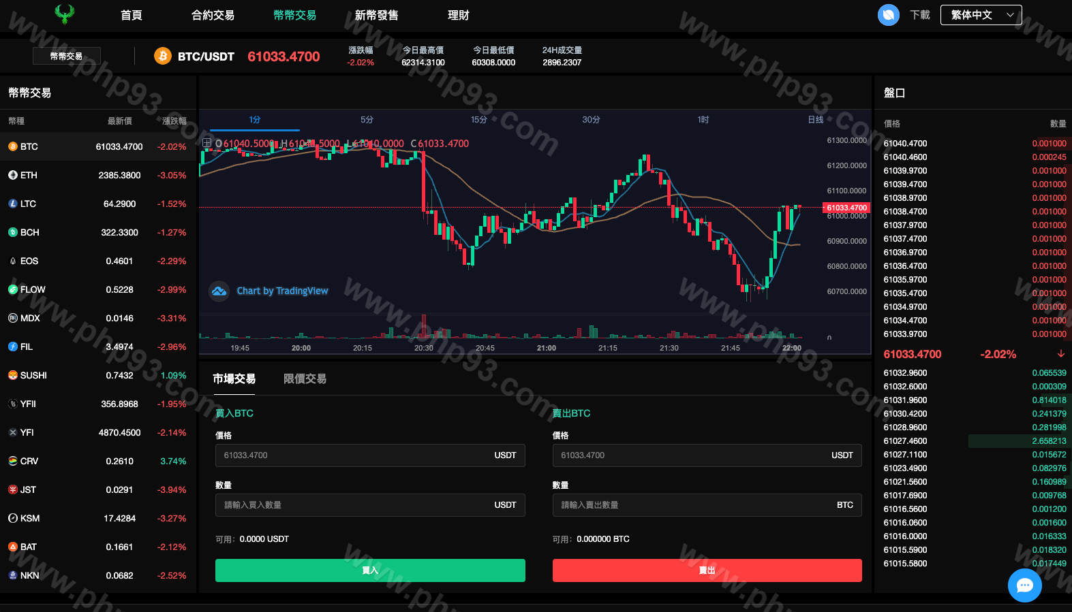Open 理財 in top navigation
The width and height of the screenshot is (1072, 612).
(458, 15)
